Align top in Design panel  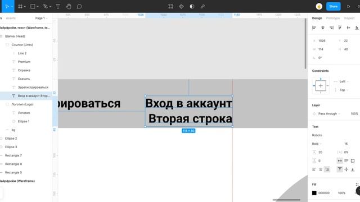point(340,27)
